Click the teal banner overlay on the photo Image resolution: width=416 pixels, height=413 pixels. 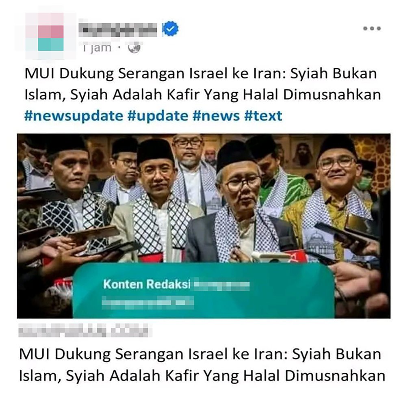click(x=204, y=290)
